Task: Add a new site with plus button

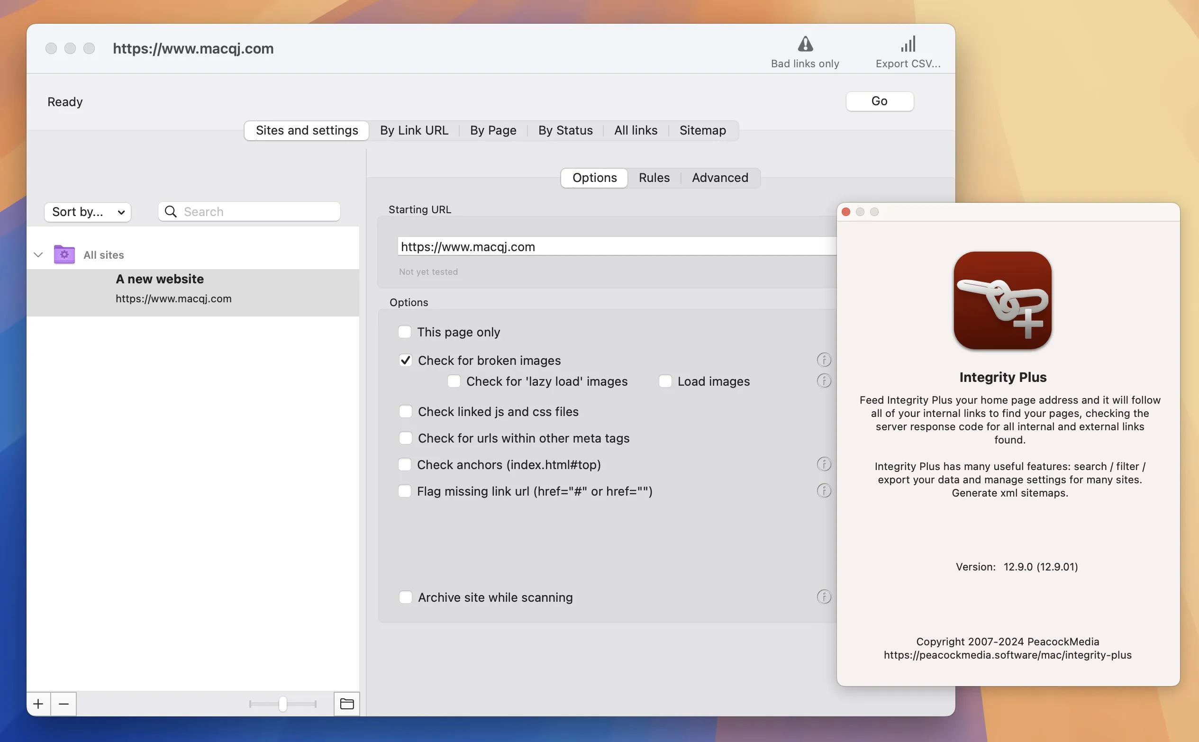Action: (x=38, y=704)
